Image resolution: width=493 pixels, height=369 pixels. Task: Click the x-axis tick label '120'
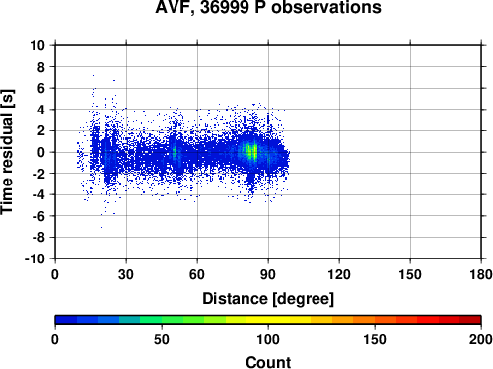339,274
